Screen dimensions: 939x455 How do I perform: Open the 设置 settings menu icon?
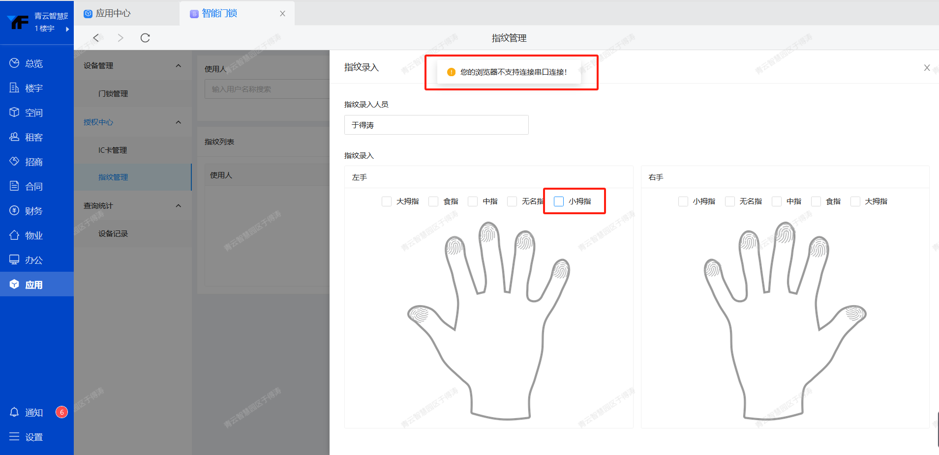14,436
